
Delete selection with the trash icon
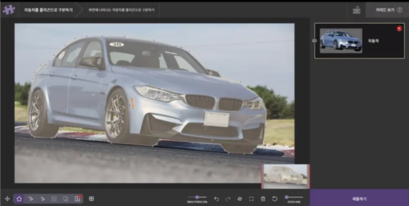tap(263, 199)
